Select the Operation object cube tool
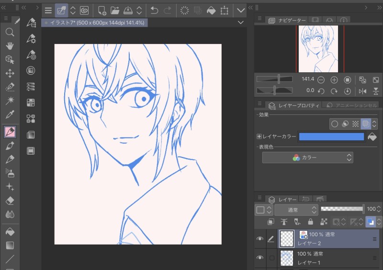Viewport: 383px width, 270px height. (x=10, y=59)
